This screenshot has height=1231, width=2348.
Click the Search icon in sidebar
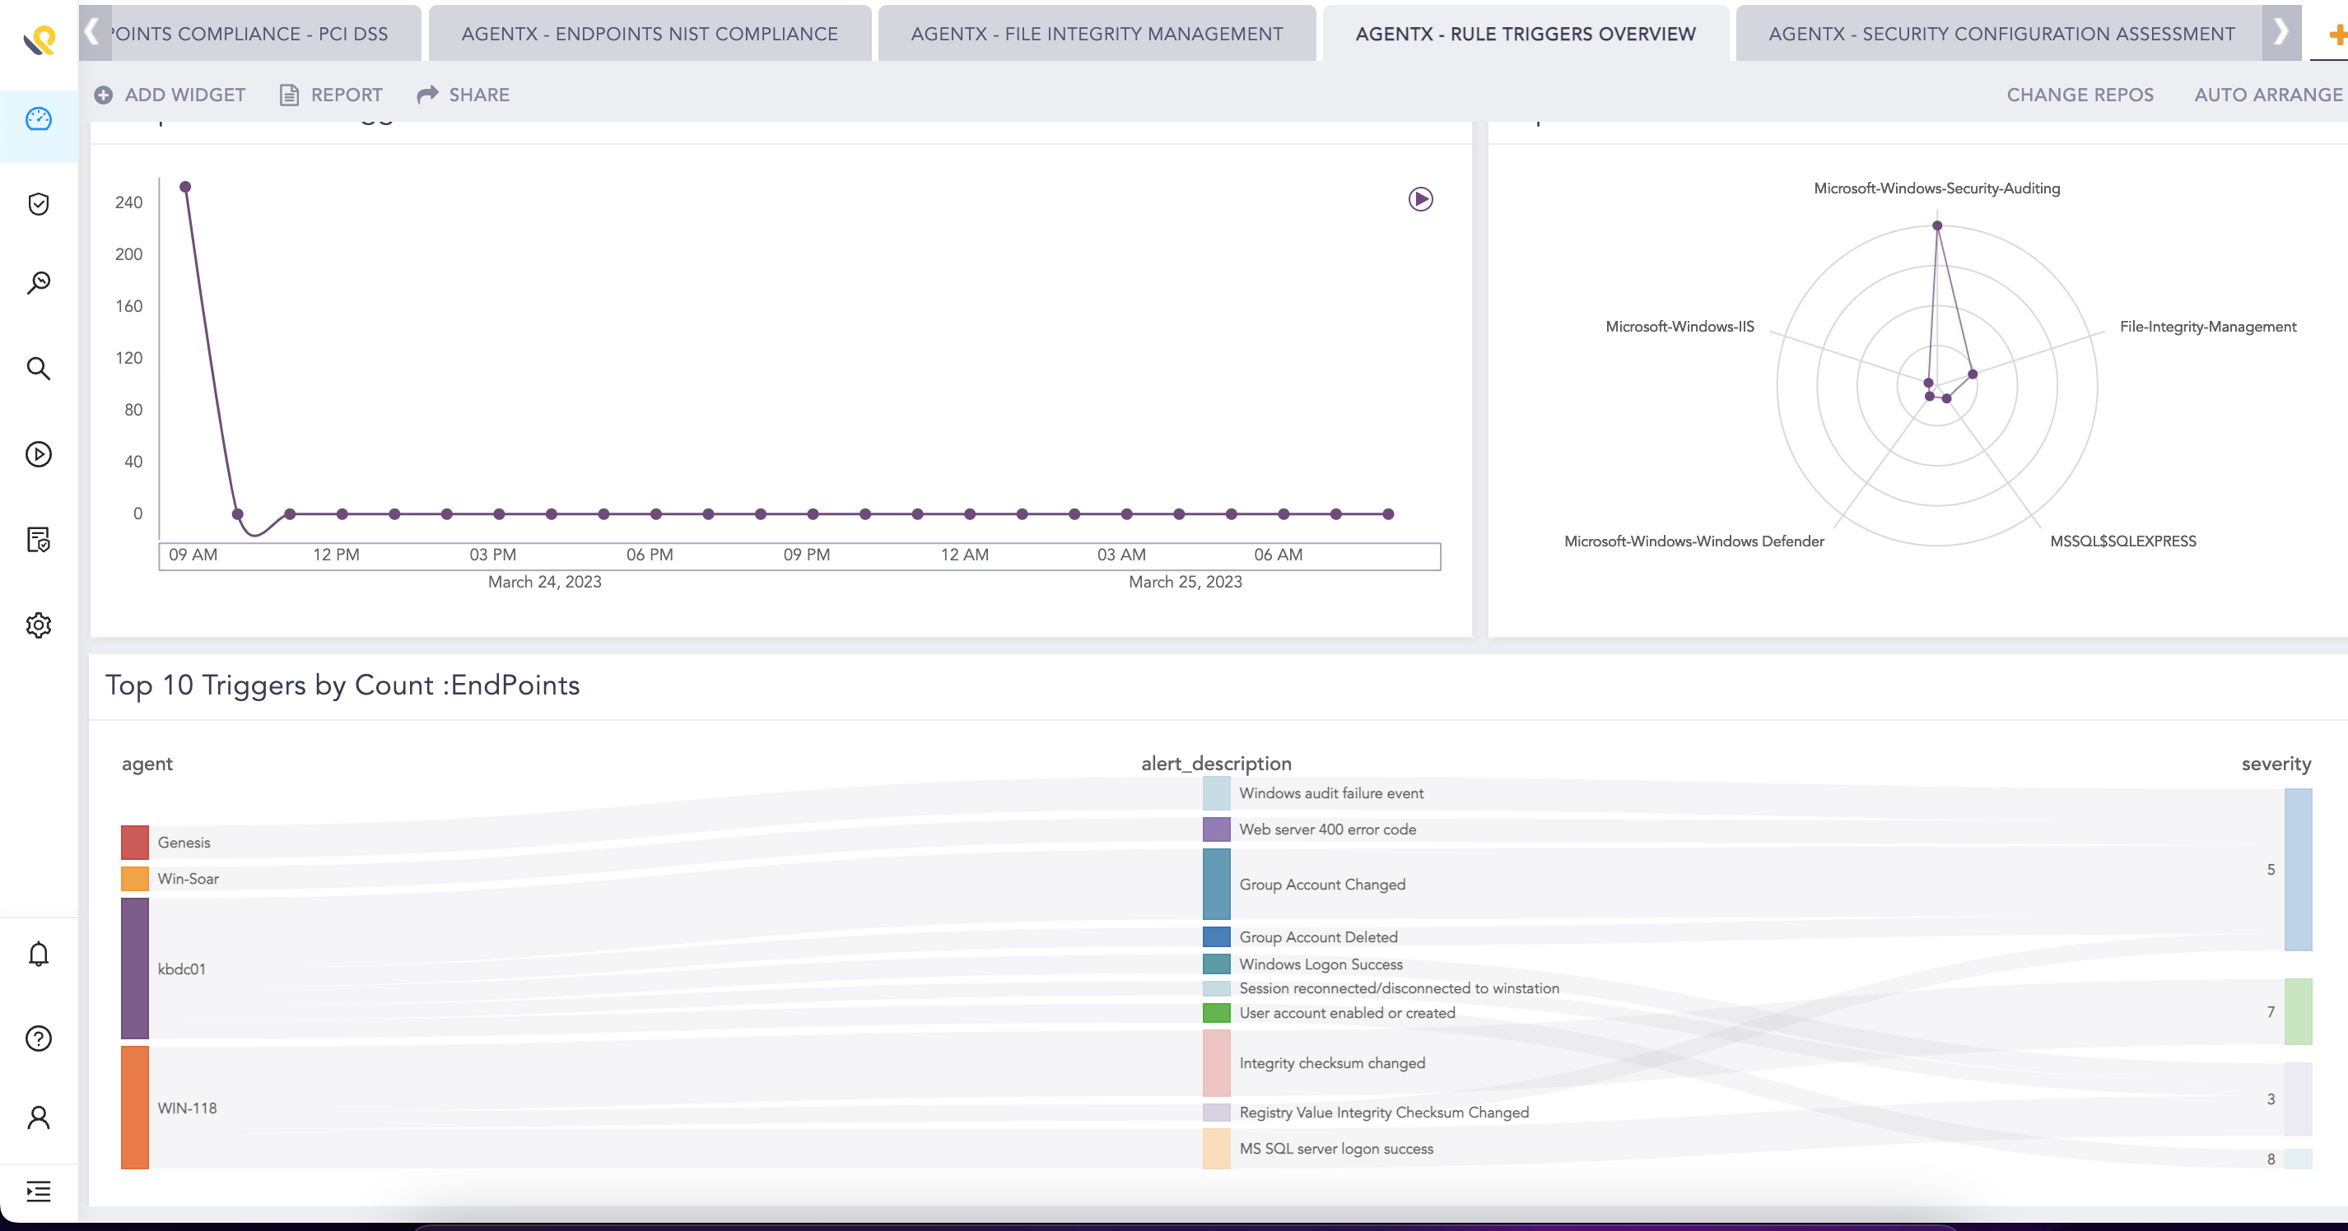click(x=37, y=368)
